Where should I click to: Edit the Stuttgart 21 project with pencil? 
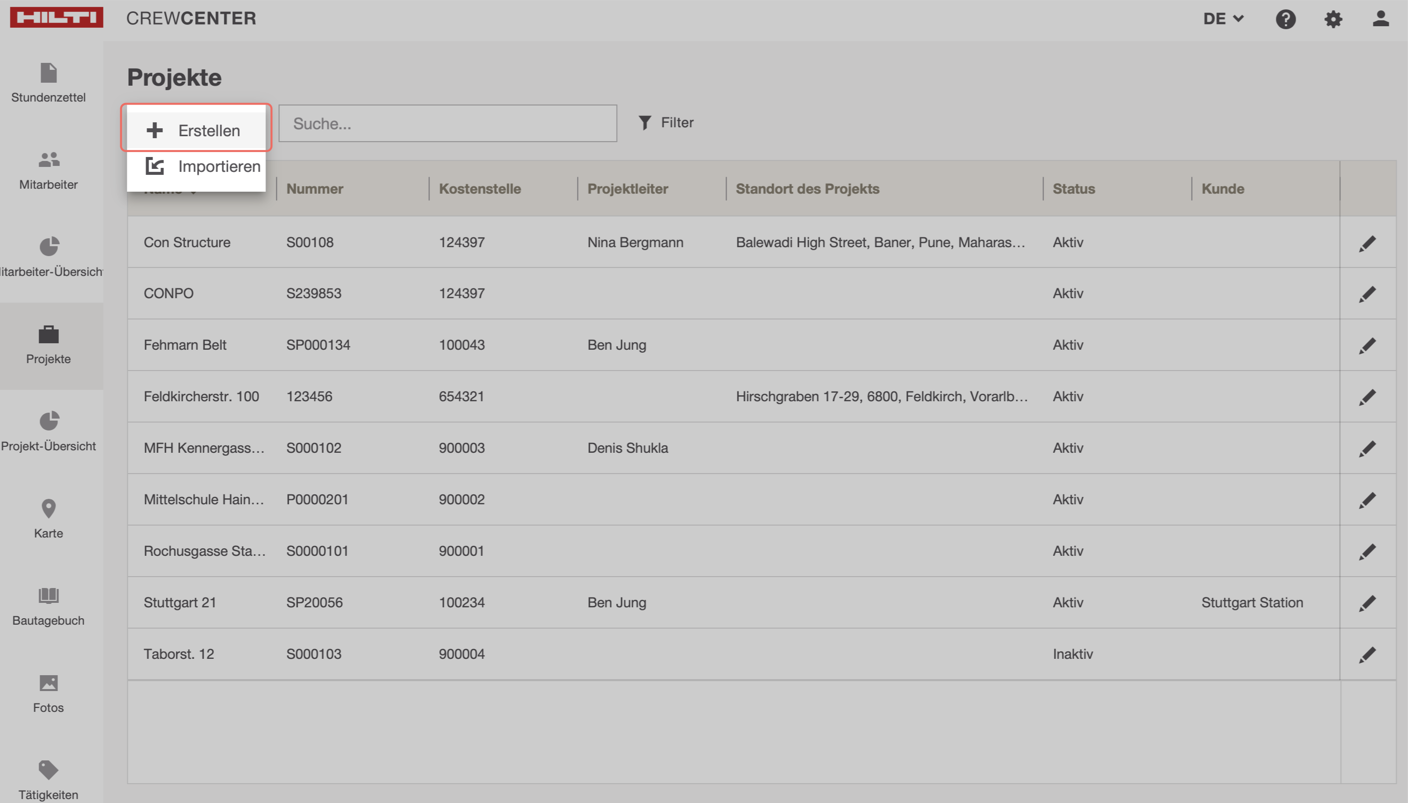pyautogui.click(x=1367, y=603)
